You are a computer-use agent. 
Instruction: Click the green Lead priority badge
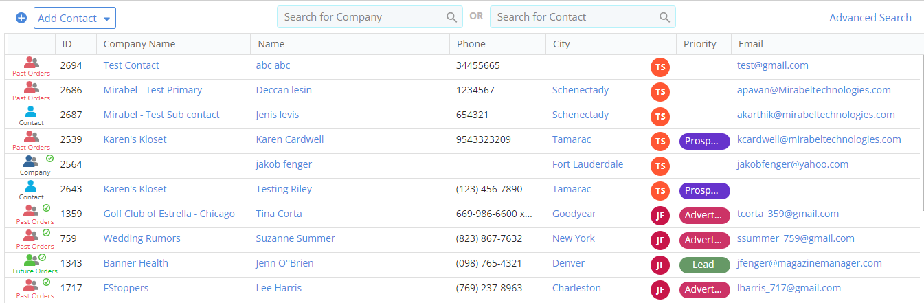coord(703,265)
